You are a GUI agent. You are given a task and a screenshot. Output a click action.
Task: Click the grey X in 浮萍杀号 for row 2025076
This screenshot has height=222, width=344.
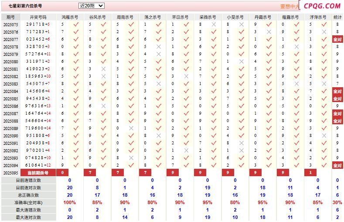coord(324,32)
